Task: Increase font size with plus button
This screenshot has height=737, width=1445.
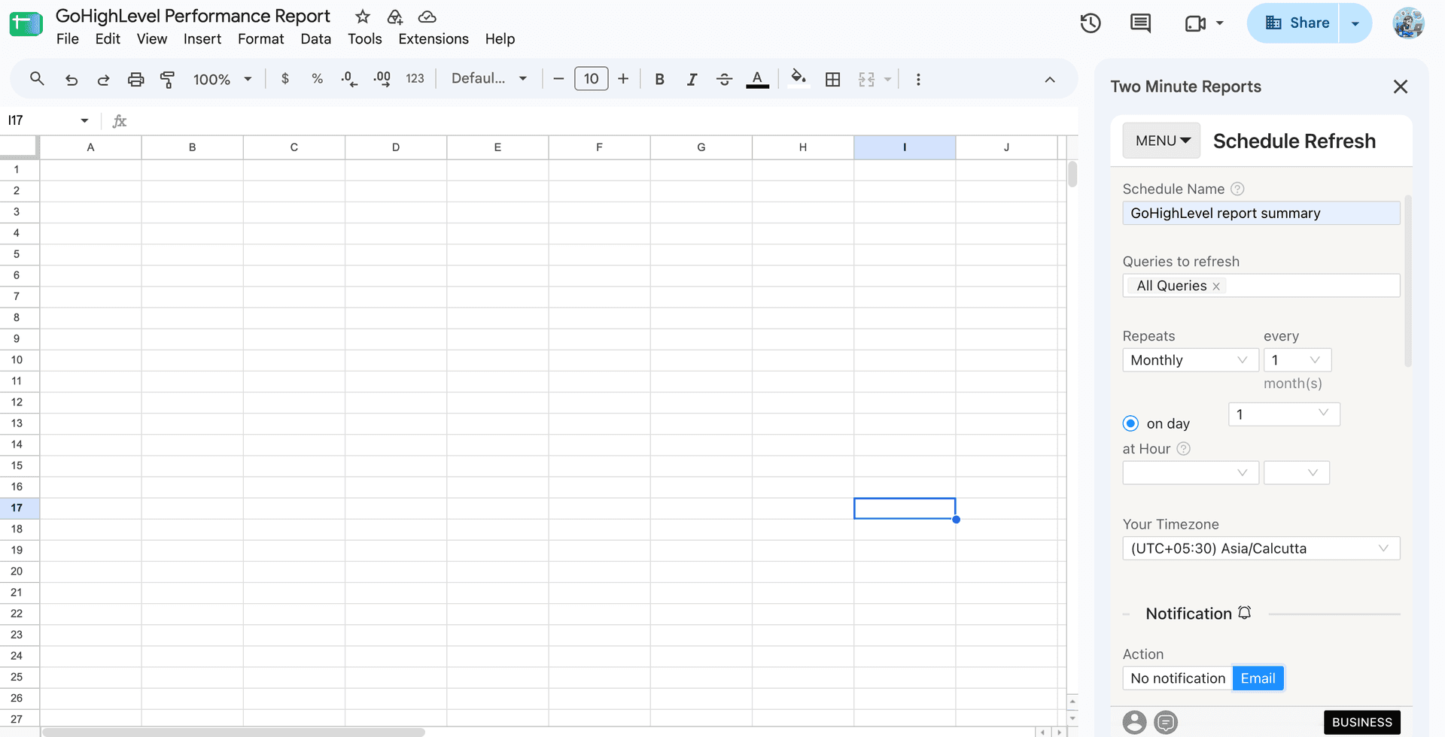Action: pyautogui.click(x=623, y=79)
